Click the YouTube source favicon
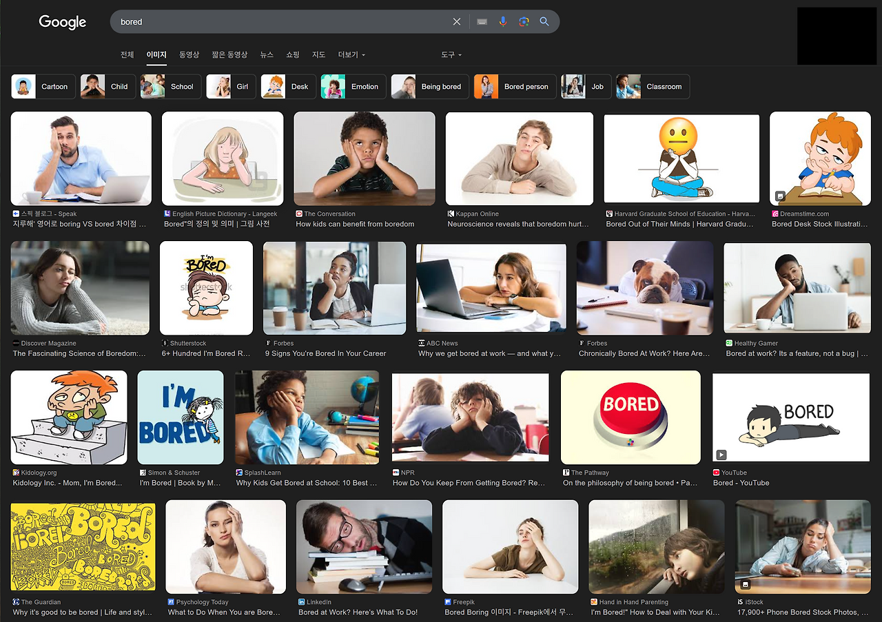The width and height of the screenshot is (882, 622). coord(717,473)
